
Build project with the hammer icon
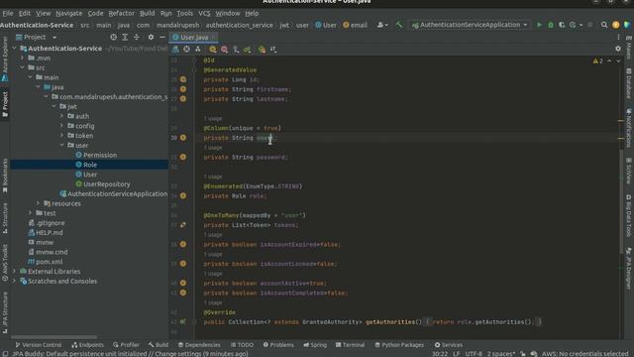399,25
